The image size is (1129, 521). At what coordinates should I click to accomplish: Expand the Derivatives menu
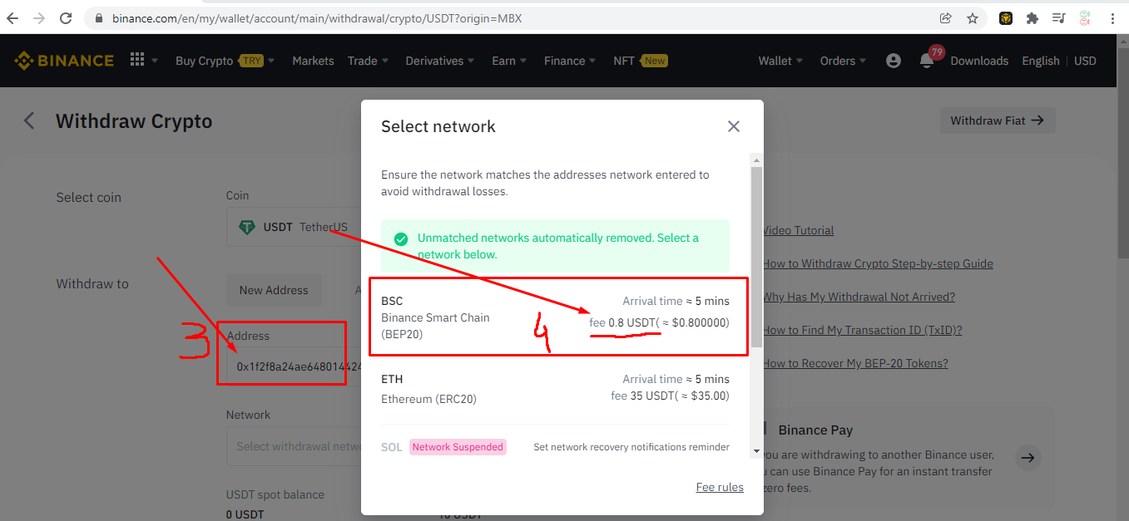440,61
